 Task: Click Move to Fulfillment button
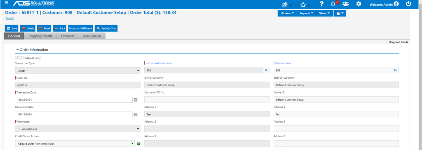[x=80, y=28]
